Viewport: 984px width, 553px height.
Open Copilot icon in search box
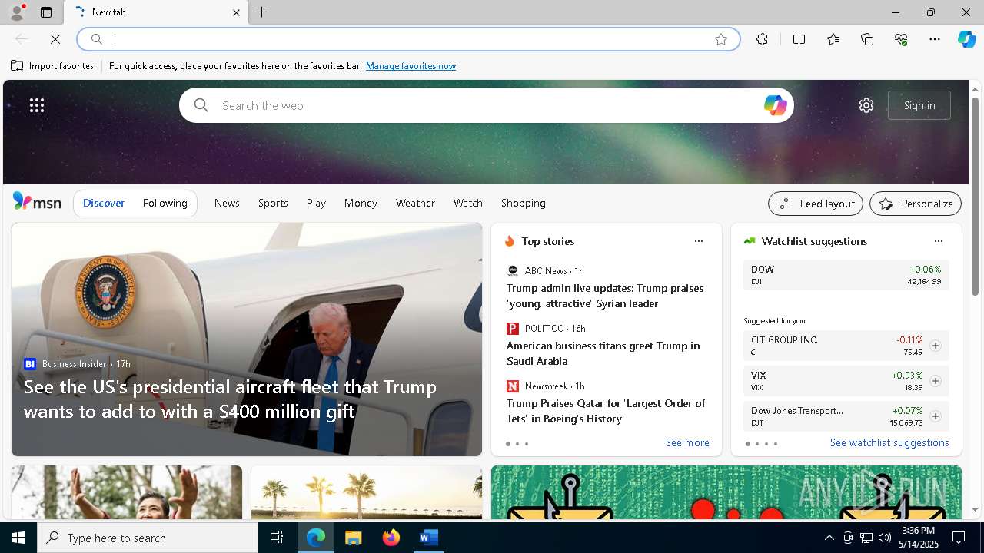tap(775, 105)
